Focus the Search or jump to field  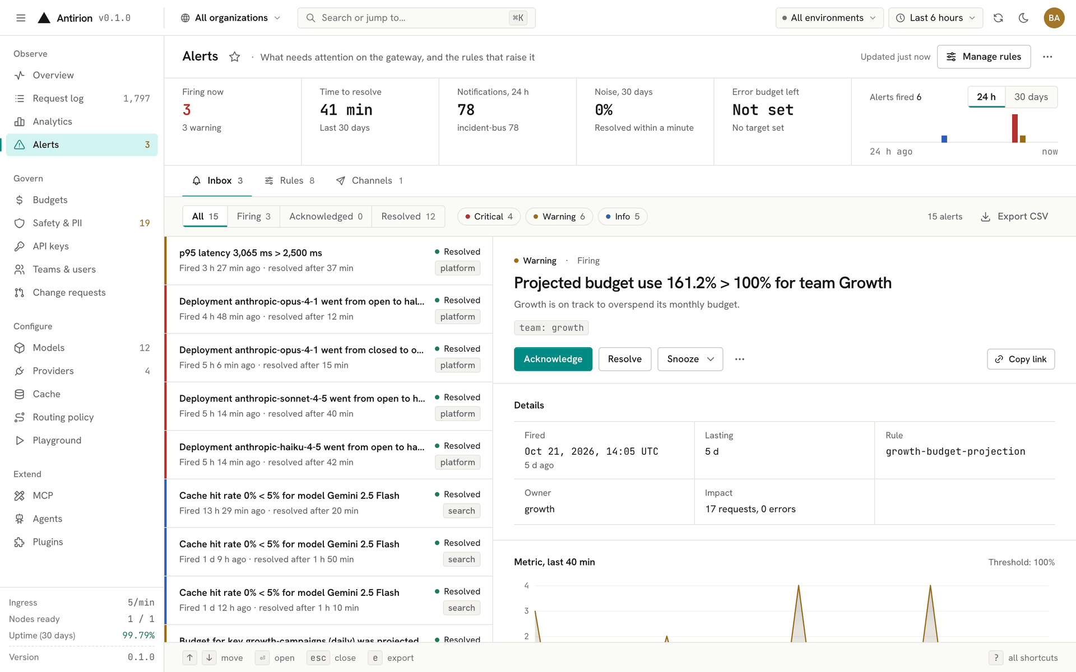pyautogui.click(x=416, y=18)
